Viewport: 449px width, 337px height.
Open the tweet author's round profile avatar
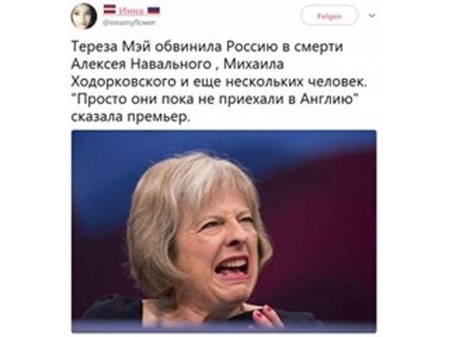[x=83, y=16]
